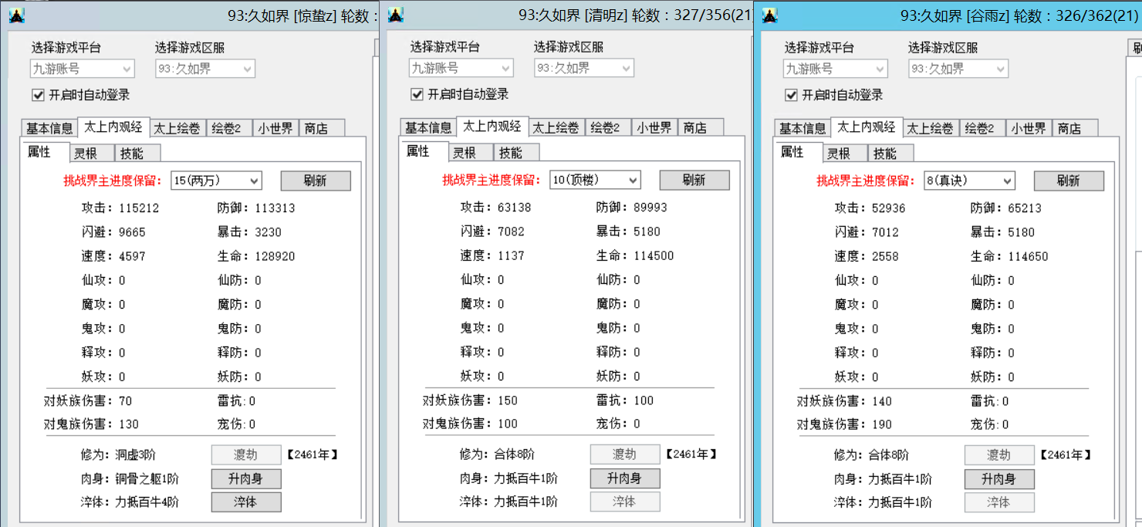1142x527 pixels.
Task: Switch to 基本信息 tab in 谷雨z window
Action: [802, 128]
